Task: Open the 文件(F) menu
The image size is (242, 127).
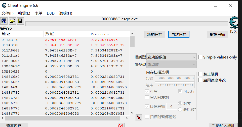Action: (8, 13)
